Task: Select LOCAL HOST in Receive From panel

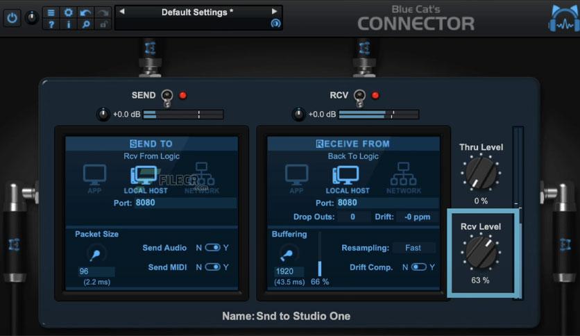Action: [348, 179]
